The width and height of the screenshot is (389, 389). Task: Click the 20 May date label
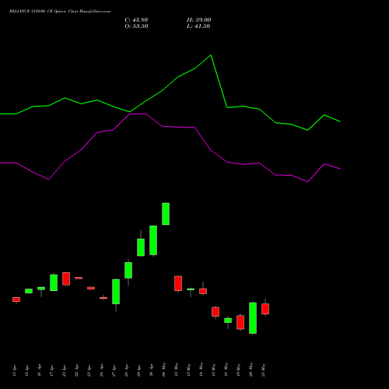251,370
